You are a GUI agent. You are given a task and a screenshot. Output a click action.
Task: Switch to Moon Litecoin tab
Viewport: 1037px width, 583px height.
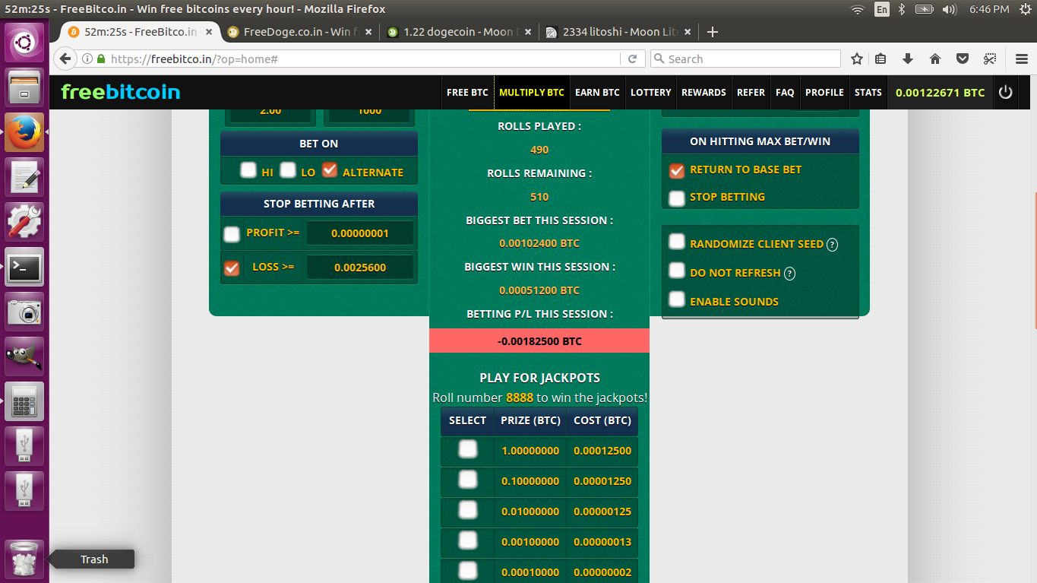[x=618, y=32]
